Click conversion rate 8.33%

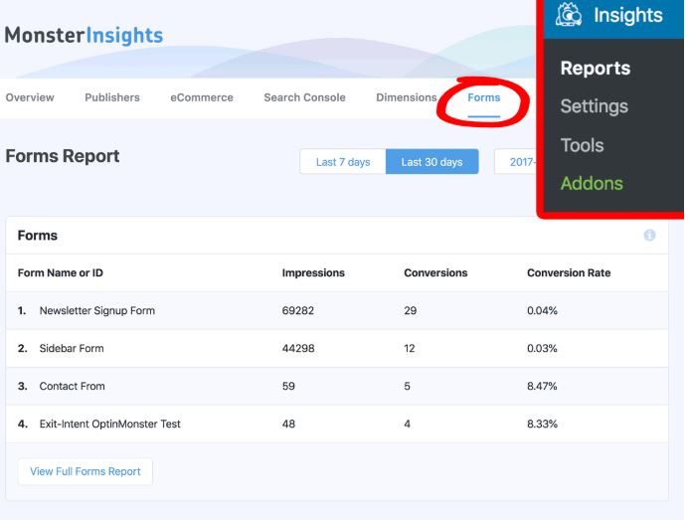pos(542,424)
